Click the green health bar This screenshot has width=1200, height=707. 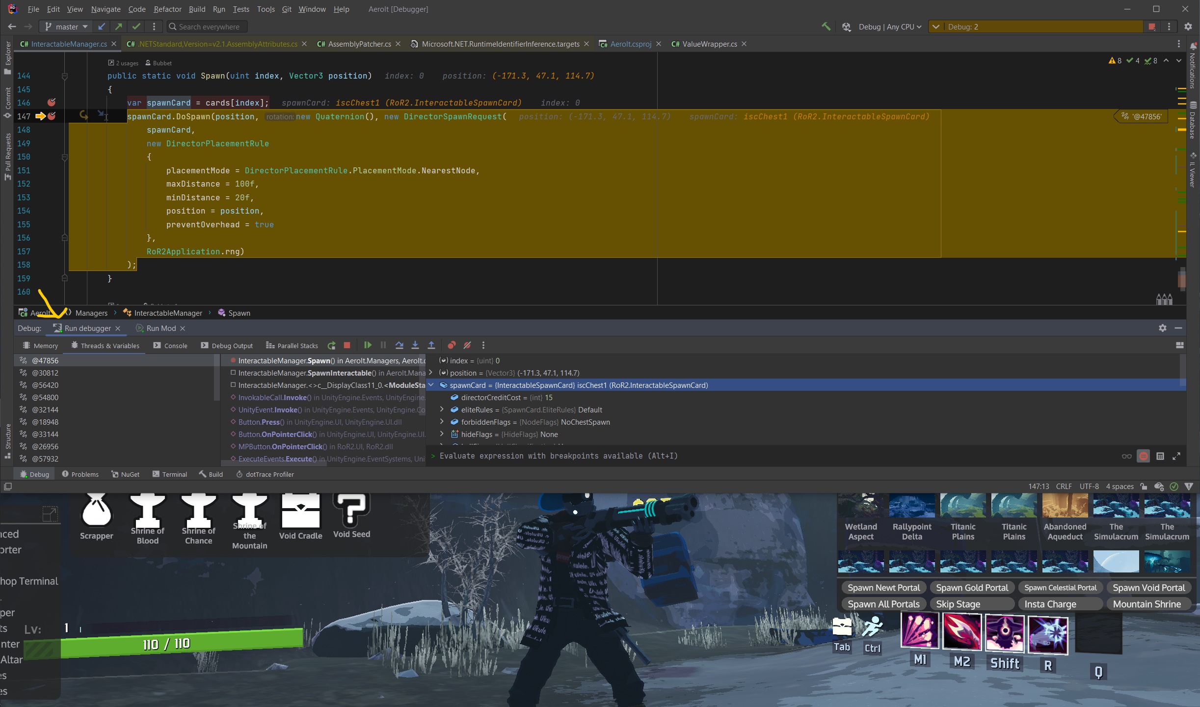(181, 644)
